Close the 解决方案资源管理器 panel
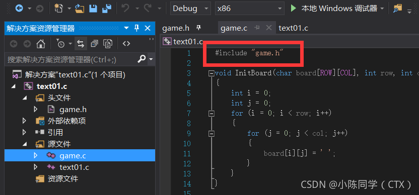Image resolution: width=419 pixels, height=195 pixels. 148,28
